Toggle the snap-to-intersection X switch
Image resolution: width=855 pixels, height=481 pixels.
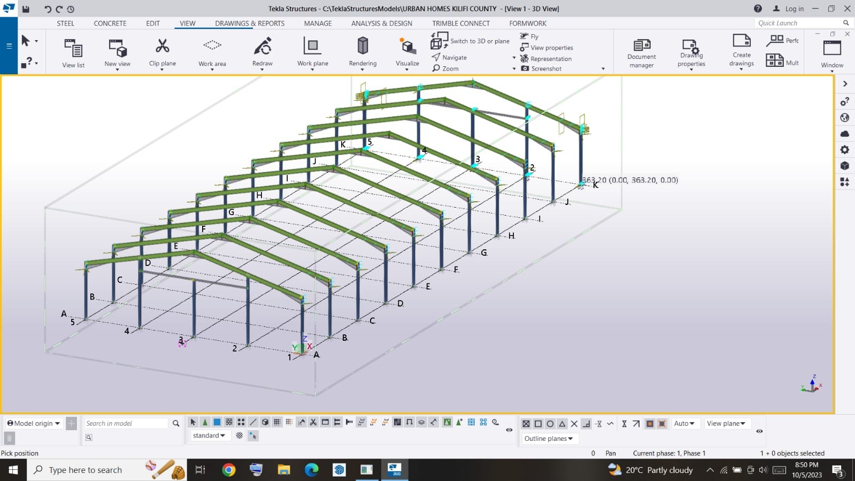(x=574, y=424)
